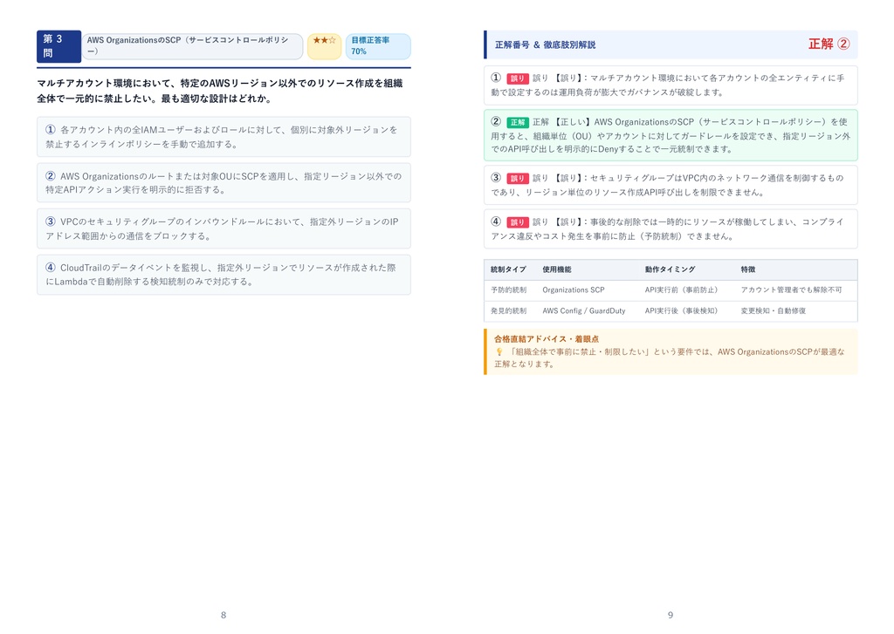Open explanation card ④ about 事後的な削除
The width and height of the screenshot is (894, 634).
[x=670, y=229]
